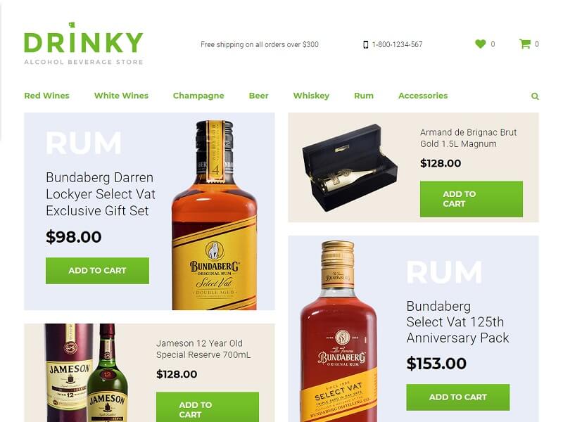Select Beer in the navigation
Viewport: 563px width, 422px height.
tap(258, 96)
